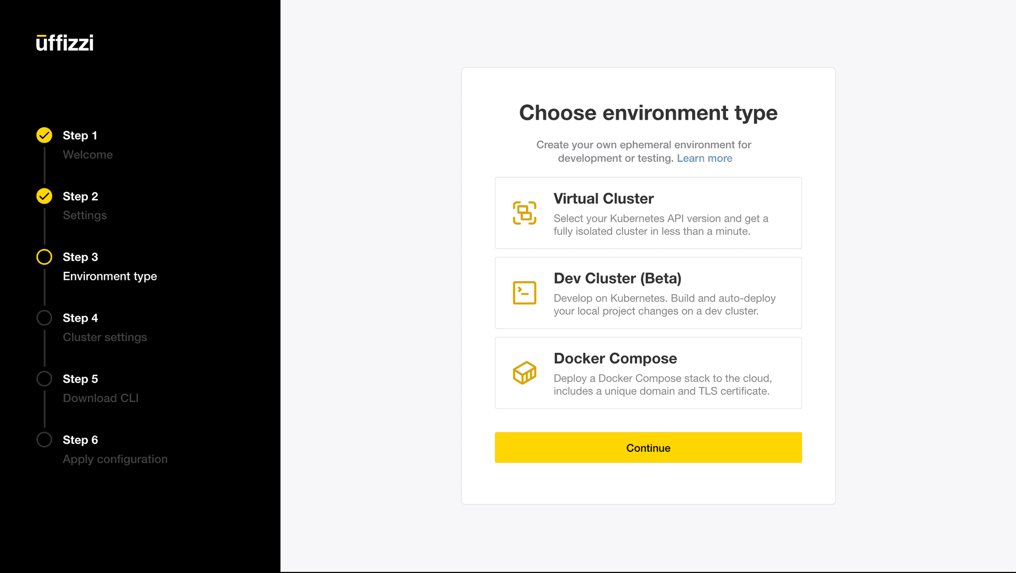Viewport: 1016px width, 573px height.
Task: Click the Step 5 circle indicator
Action: click(44, 379)
